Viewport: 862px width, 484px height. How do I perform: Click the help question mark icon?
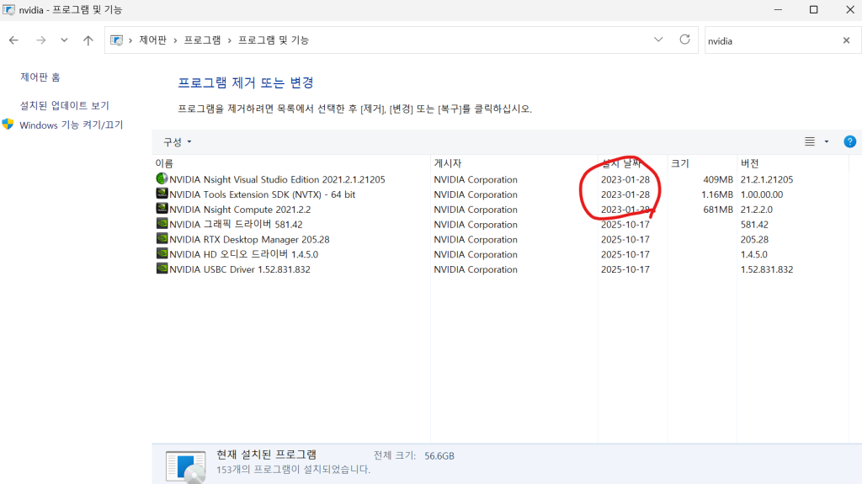tap(849, 141)
